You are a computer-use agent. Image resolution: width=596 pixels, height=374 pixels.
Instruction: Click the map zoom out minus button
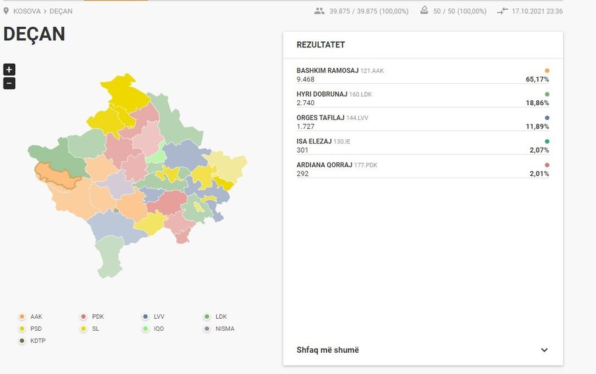pyautogui.click(x=9, y=83)
